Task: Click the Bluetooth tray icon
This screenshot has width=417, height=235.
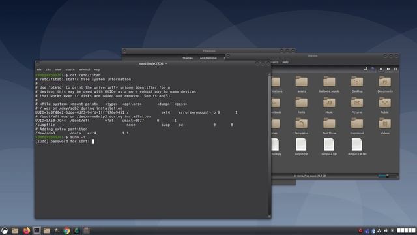Action: coord(373,230)
